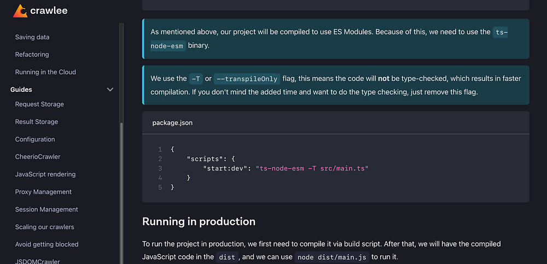
Task: Open the JSDOMCrawler guide
Action: pyautogui.click(x=38, y=261)
